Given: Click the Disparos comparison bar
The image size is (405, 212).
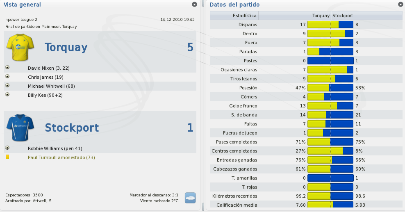Looking at the screenshot, I should point(330,25).
